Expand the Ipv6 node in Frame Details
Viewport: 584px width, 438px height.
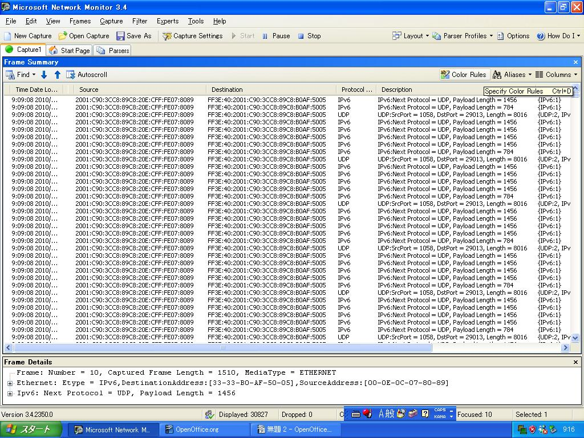(x=10, y=394)
